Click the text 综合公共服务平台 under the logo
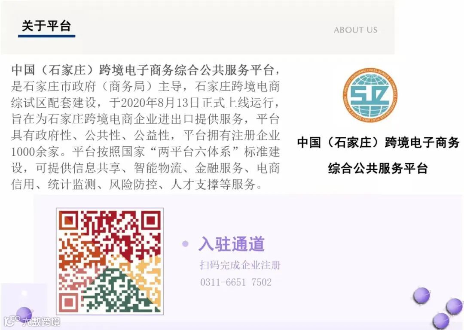The width and height of the screenshot is (464, 330). tap(378, 168)
